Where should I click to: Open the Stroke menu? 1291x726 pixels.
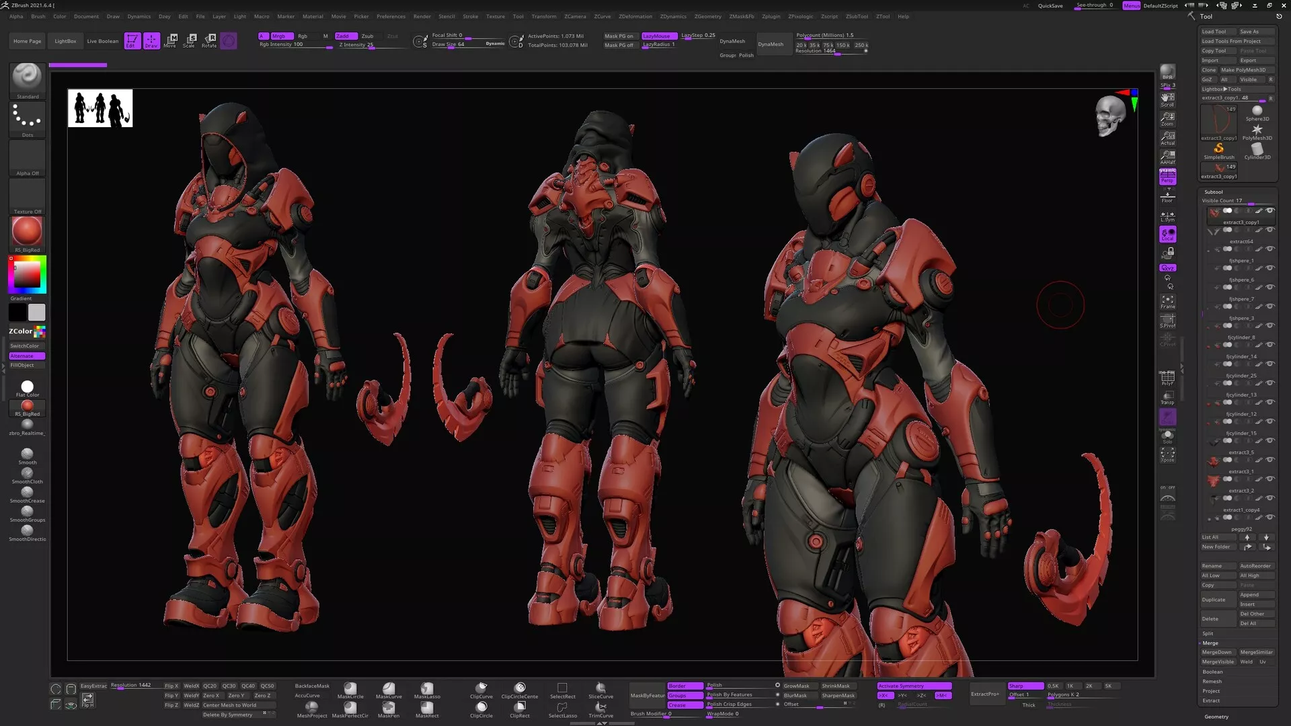(x=471, y=16)
